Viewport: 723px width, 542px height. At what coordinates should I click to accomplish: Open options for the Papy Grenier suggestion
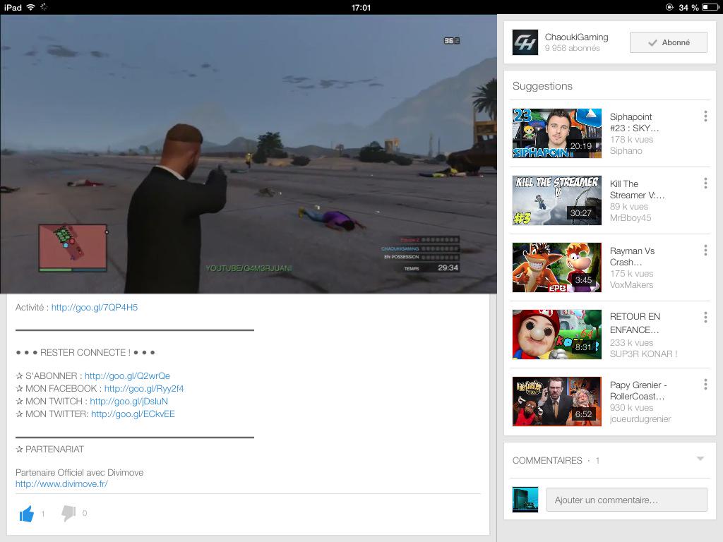tap(705, 385)
